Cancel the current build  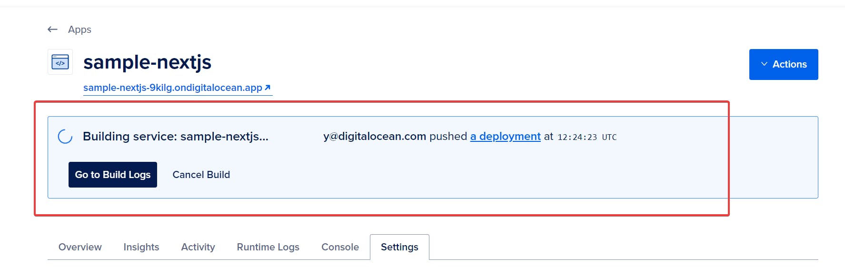click(201, 175)
